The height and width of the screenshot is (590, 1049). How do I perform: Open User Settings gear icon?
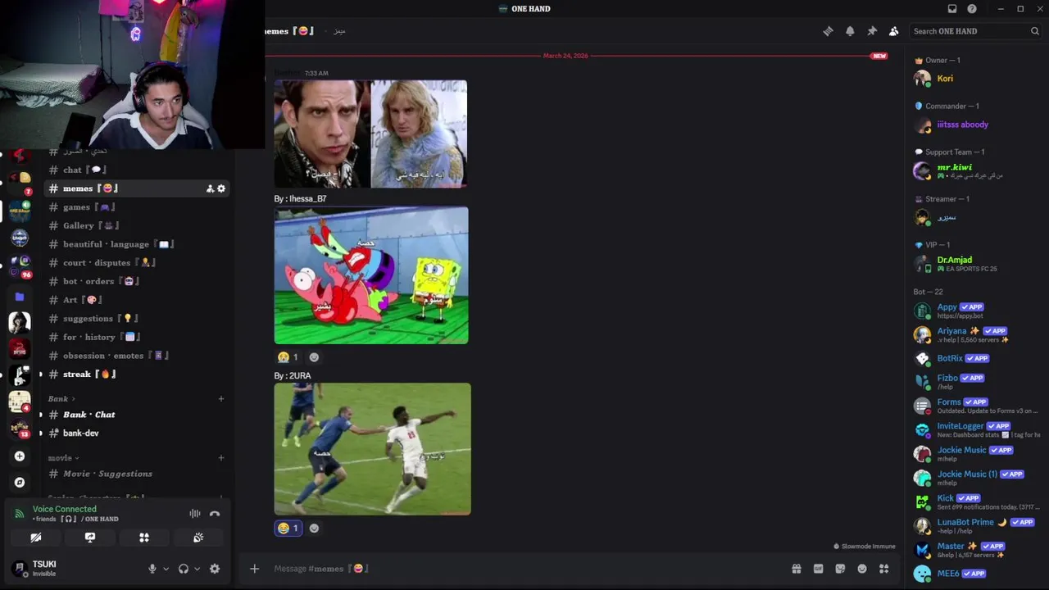click(215, 569)
